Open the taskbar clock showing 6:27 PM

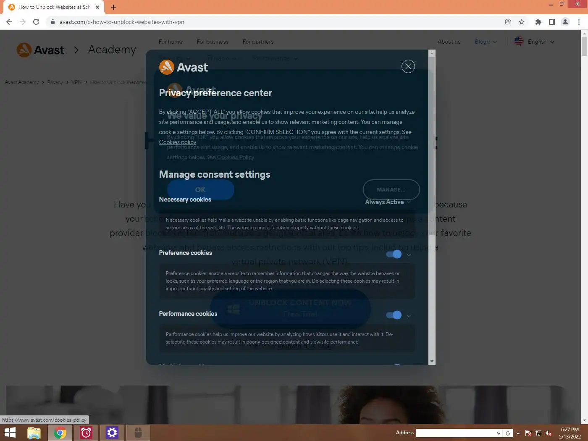click(x=570, y=433)
